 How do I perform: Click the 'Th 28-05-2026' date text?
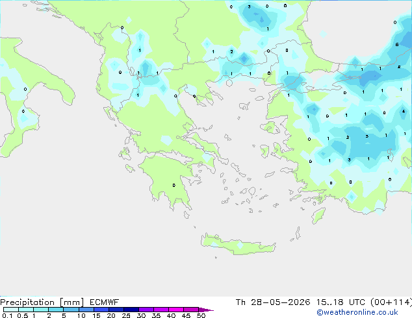point(273,302)
